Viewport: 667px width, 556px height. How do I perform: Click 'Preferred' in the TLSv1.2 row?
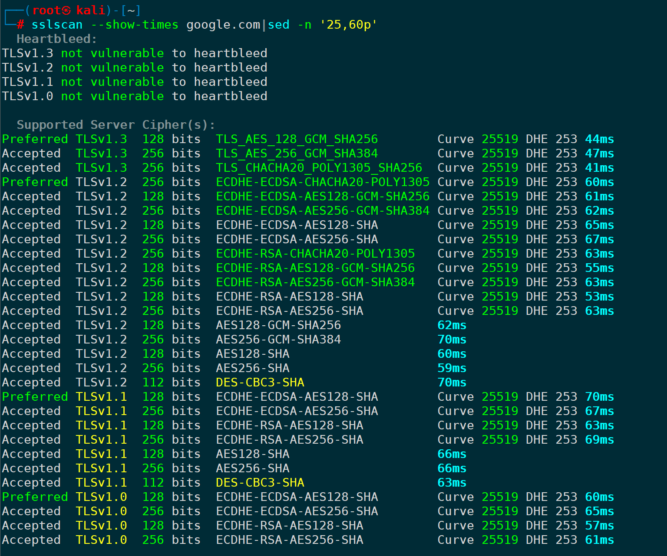(x=35, y=182)
